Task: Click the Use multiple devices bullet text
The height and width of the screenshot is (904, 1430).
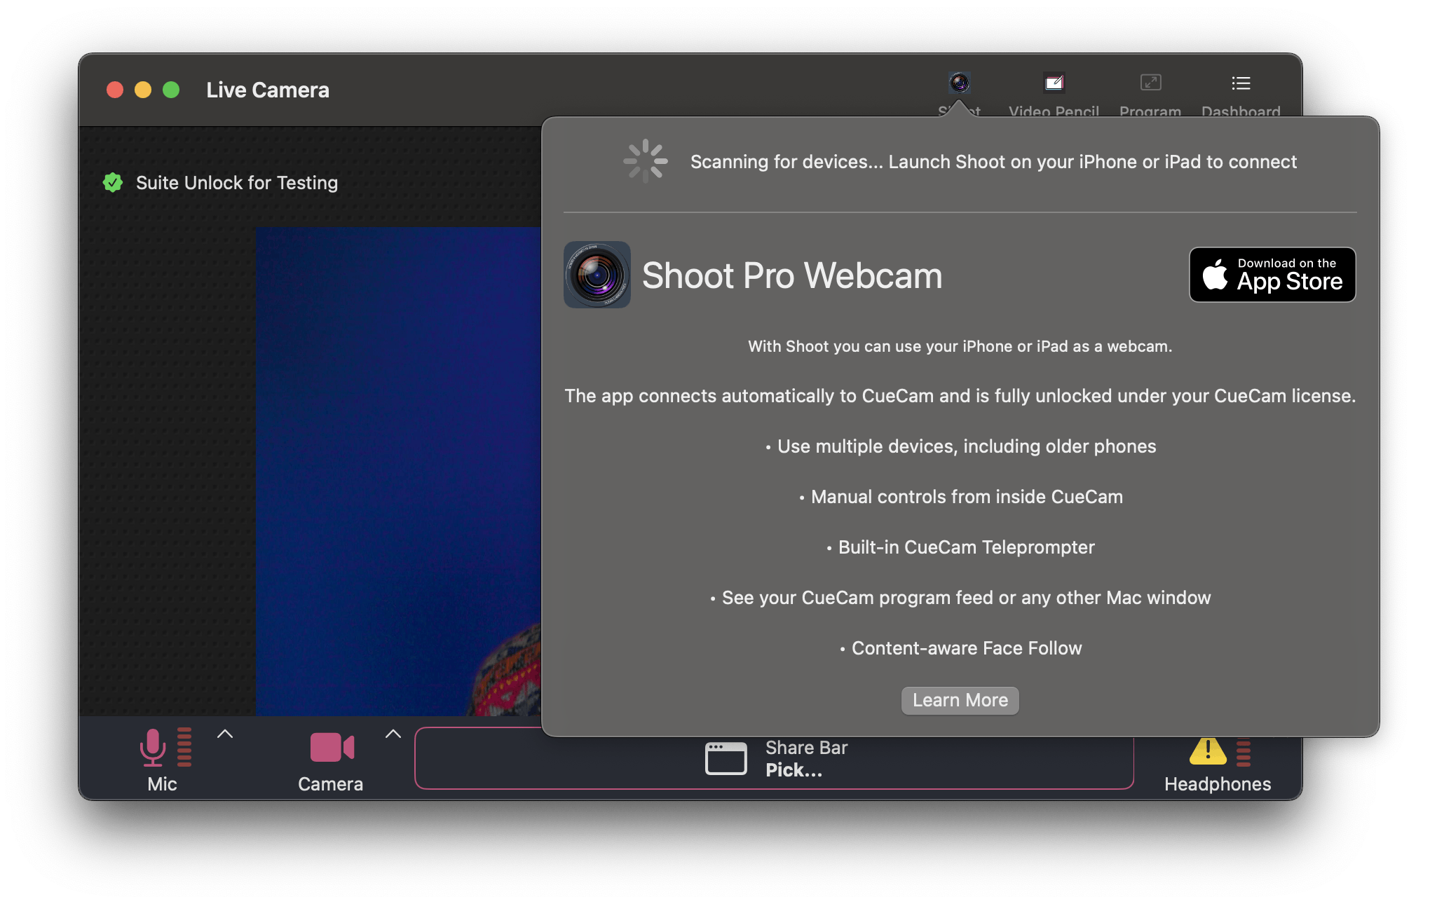Action: pos(960,446)
